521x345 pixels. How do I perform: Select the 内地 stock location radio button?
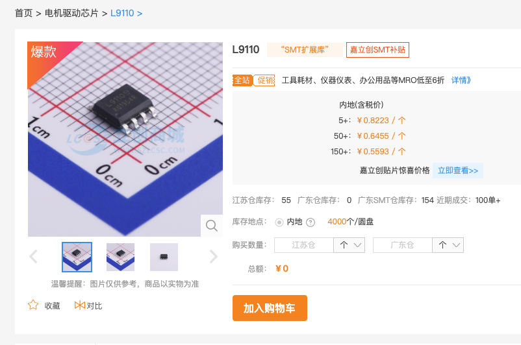(x=279, y=222)
